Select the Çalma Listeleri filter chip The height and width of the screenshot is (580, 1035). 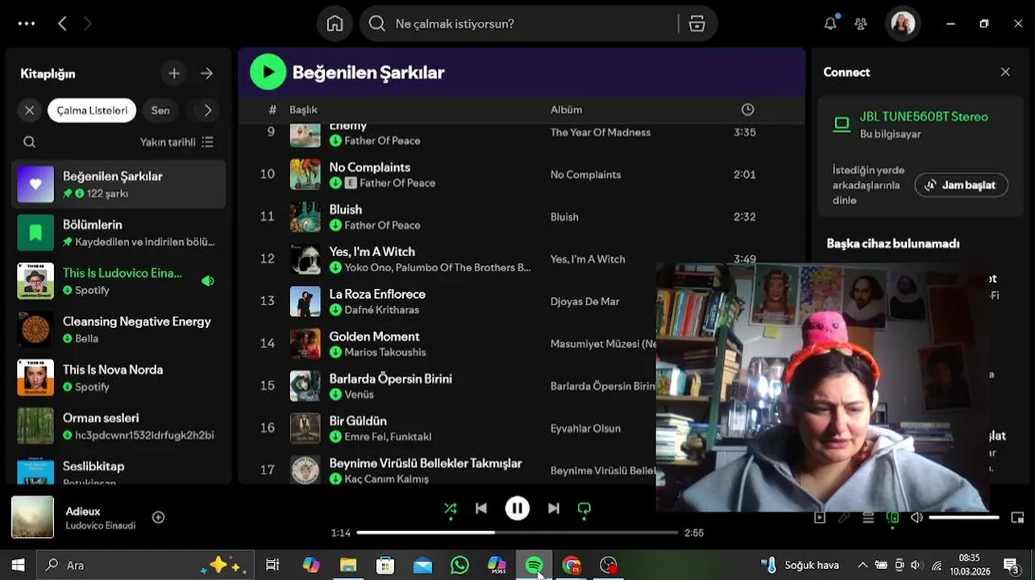coord(92,110)
